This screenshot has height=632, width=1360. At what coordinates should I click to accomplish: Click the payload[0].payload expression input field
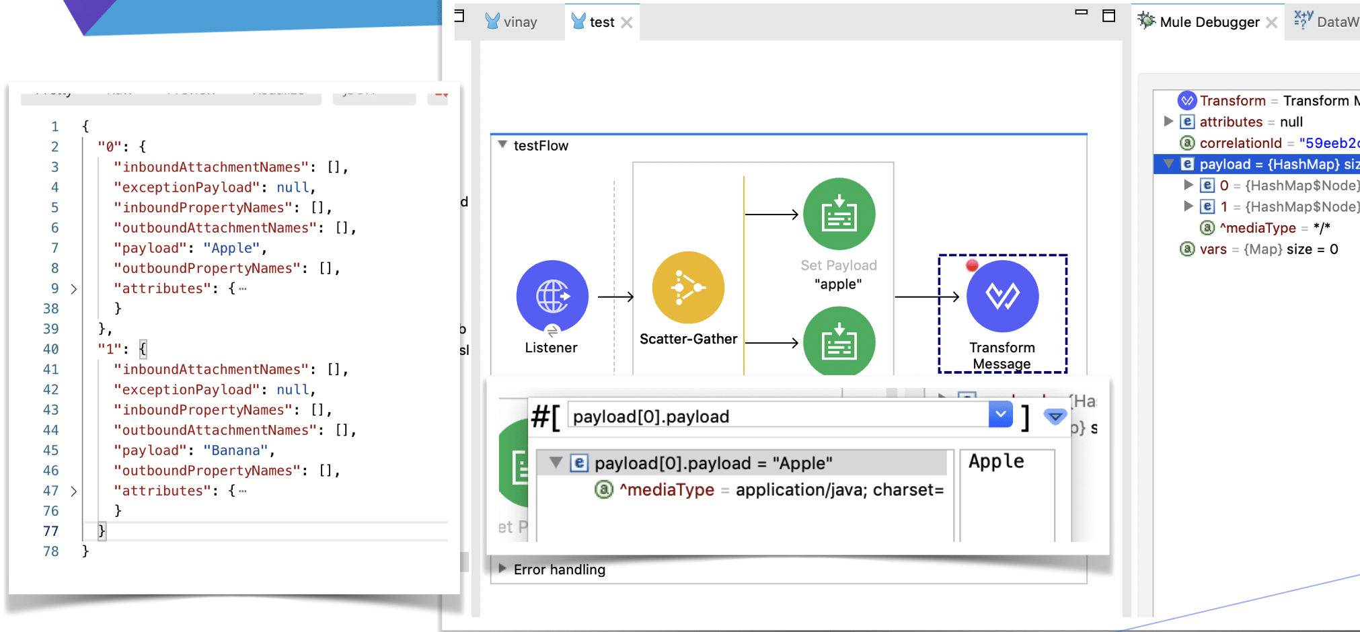pyautogui.click(x=777, y=417)
